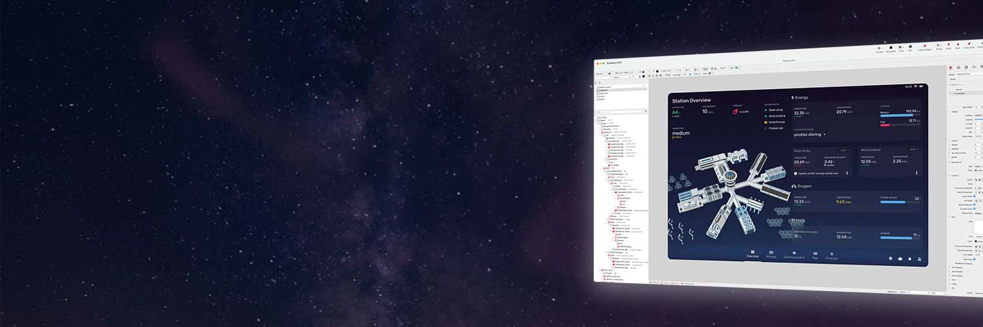The height and width of the screenshot is (327, 983).
Task: Click the Energy section heading
Action: [801, 97]
